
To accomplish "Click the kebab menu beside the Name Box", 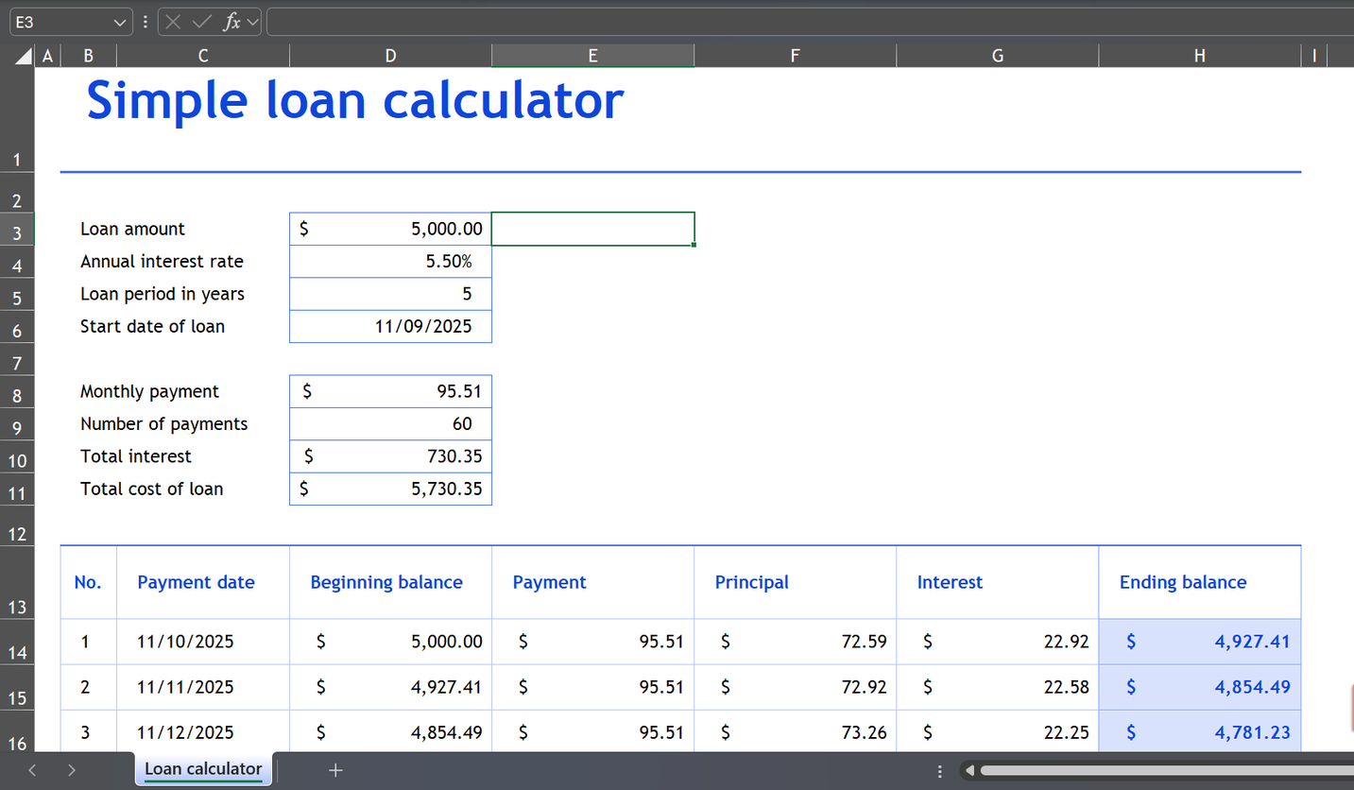I will coord(145,21).
